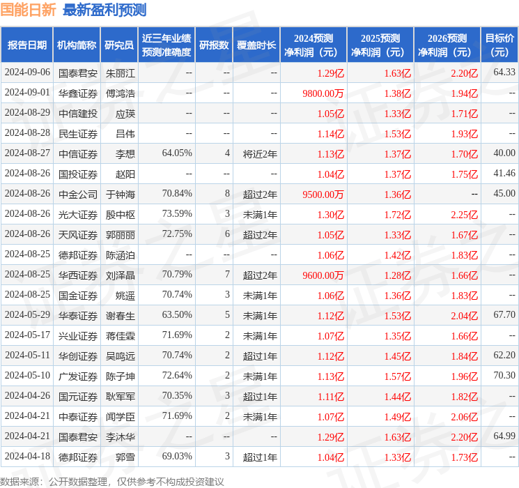Select analyst 应瑛

(x=125, y=114)
